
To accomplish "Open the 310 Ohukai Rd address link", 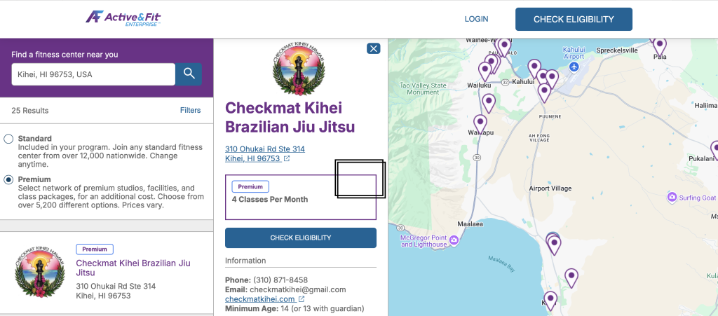I will click(264, 149).
